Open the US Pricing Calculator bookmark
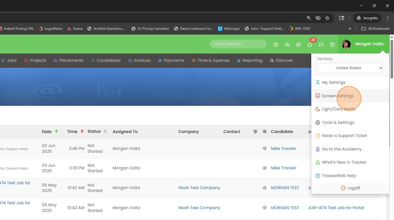 (x=150, y=28)
